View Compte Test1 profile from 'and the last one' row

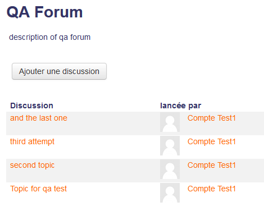(x=212, y=118)
